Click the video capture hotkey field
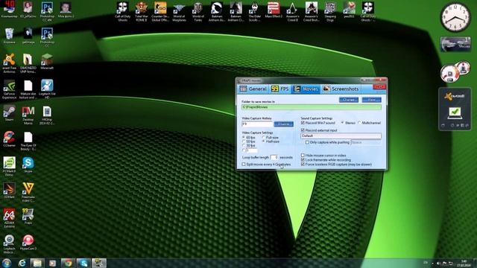This screenshot has width=477, height=268. (257, 124)
